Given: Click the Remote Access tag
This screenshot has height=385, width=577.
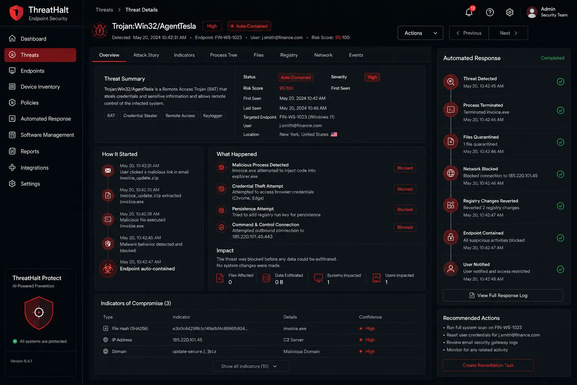Looking at the screenshot, I should (180, 115).
